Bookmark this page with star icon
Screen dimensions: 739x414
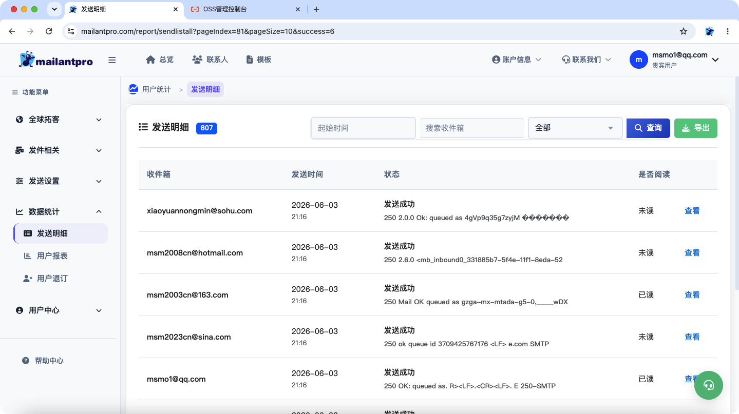pos(684,31)
